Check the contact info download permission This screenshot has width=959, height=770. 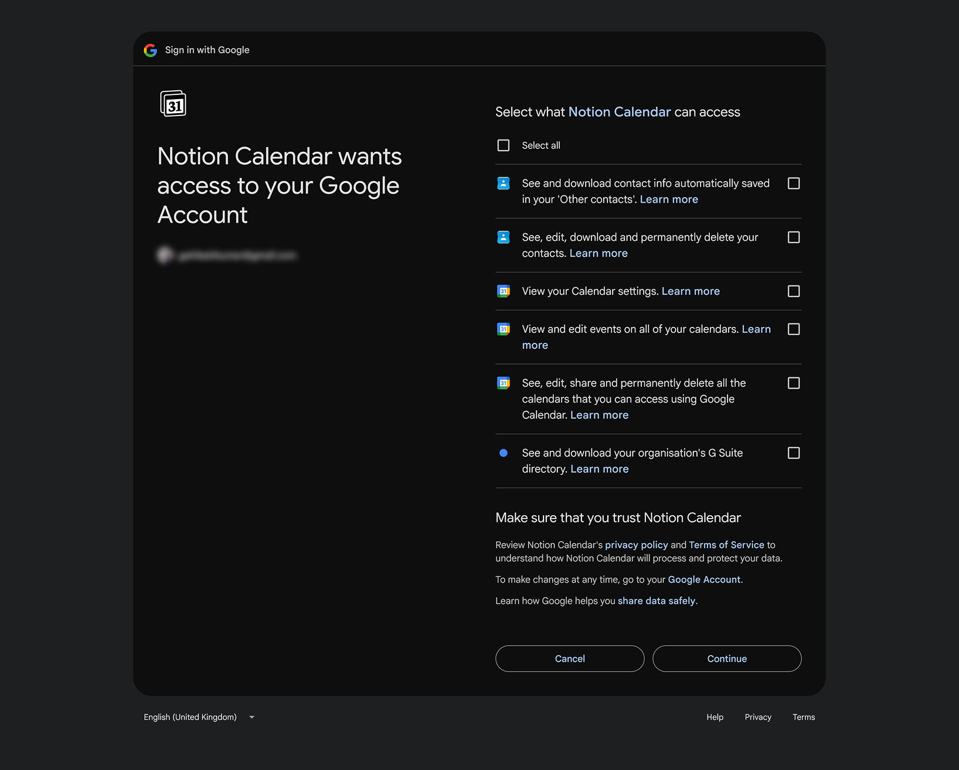click(794, 183)
